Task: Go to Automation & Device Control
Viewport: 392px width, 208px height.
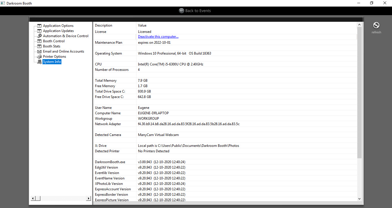Action: [x=66, y=36]
